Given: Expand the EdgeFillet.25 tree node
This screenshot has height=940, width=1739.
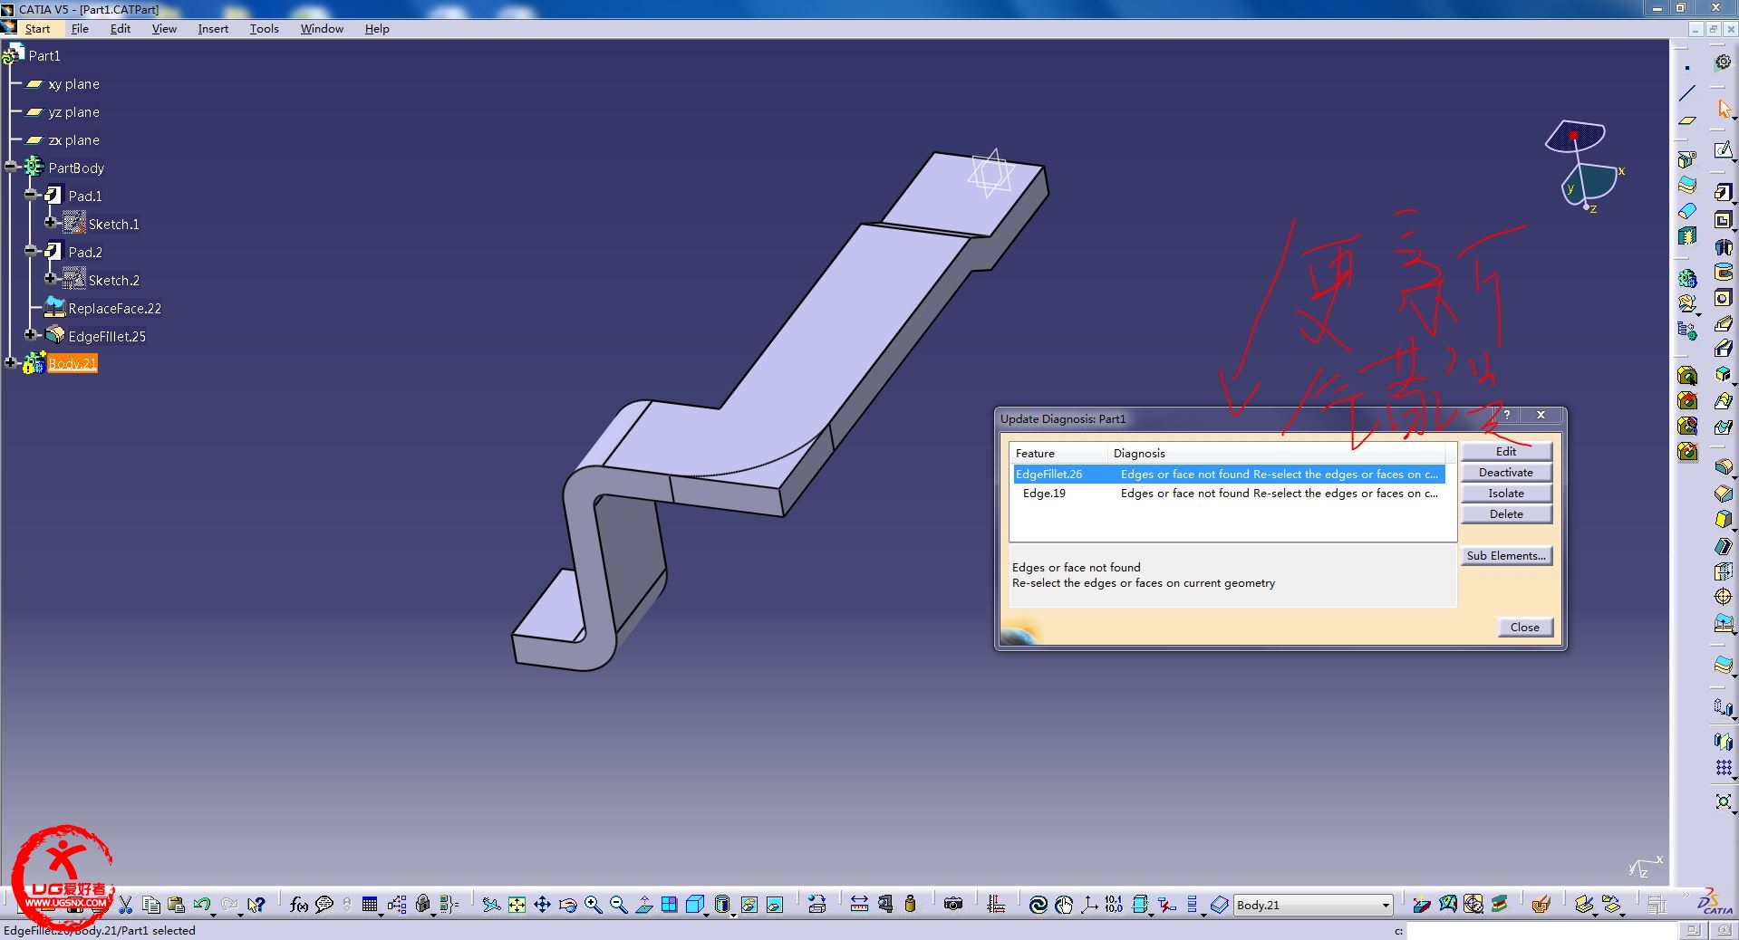Looking at the screenshot, I should tap(31, 335).
